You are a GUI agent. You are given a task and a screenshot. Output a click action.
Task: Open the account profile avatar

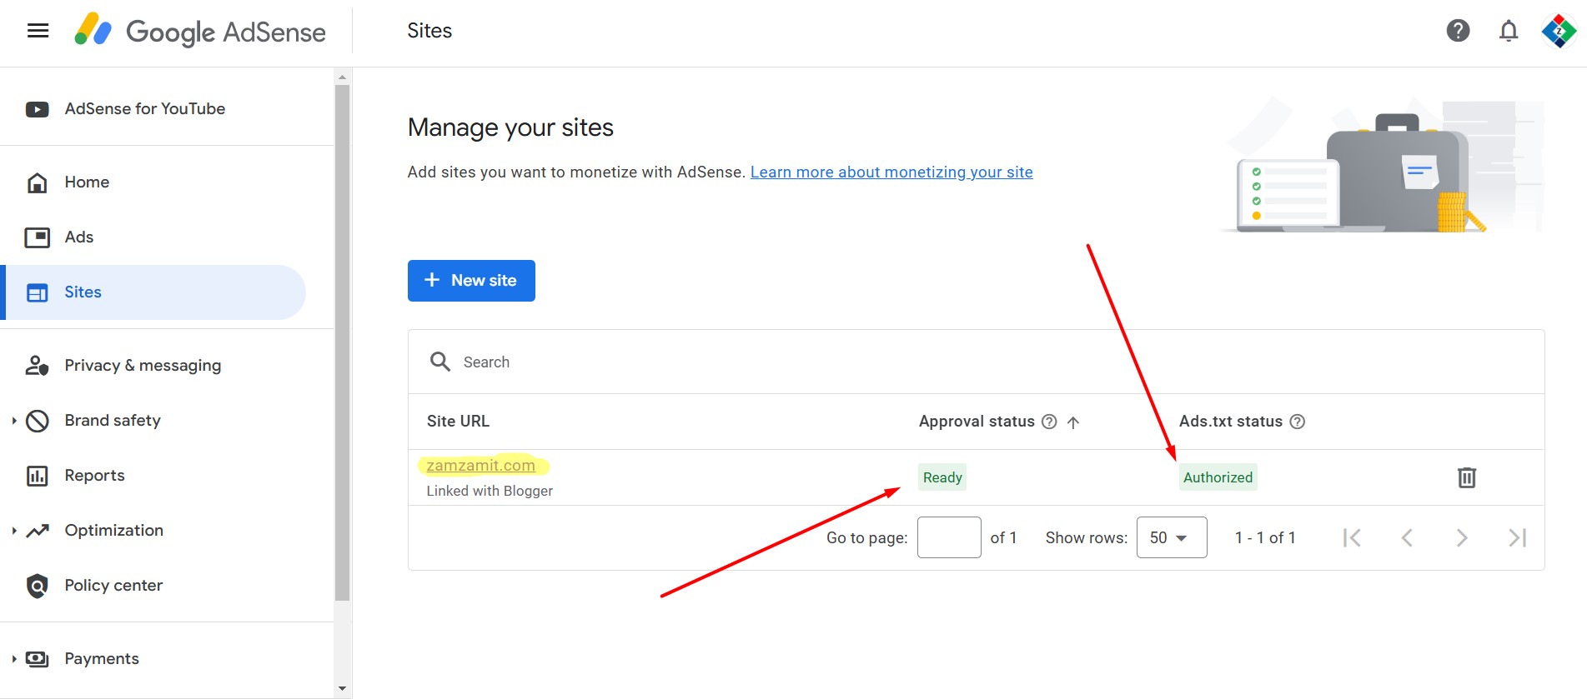tap(1558, 31)
